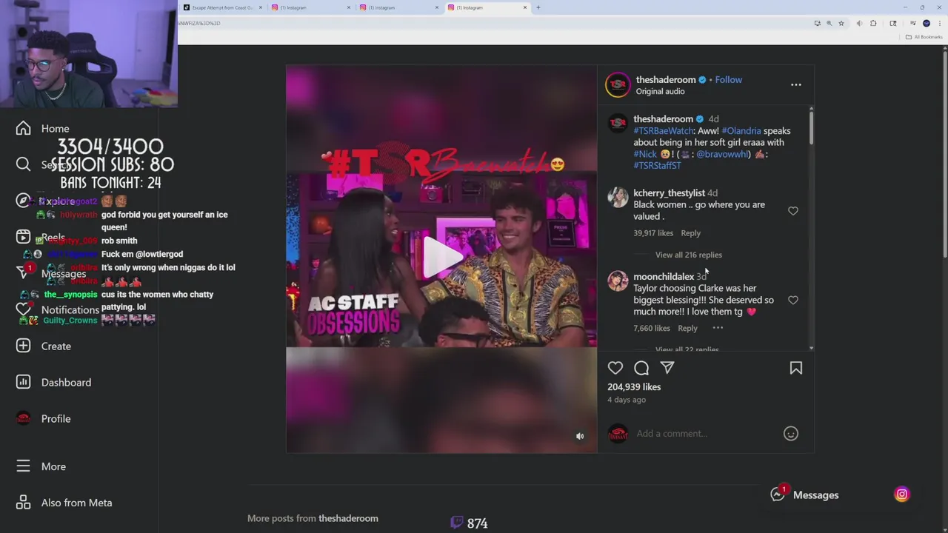The width and height of the screenshot is (948, 533).
Task: Like kcherry_thestylist's comment
Action: coord(793,211)
